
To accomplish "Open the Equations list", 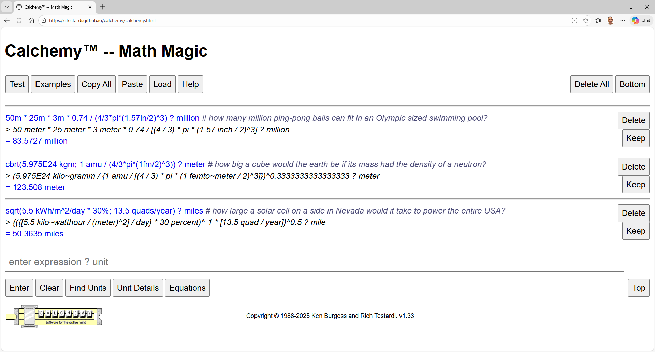I will [187, 288].
